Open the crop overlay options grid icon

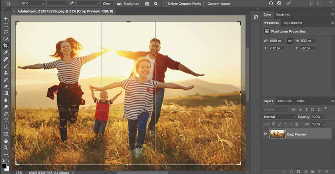pos(147,4)
